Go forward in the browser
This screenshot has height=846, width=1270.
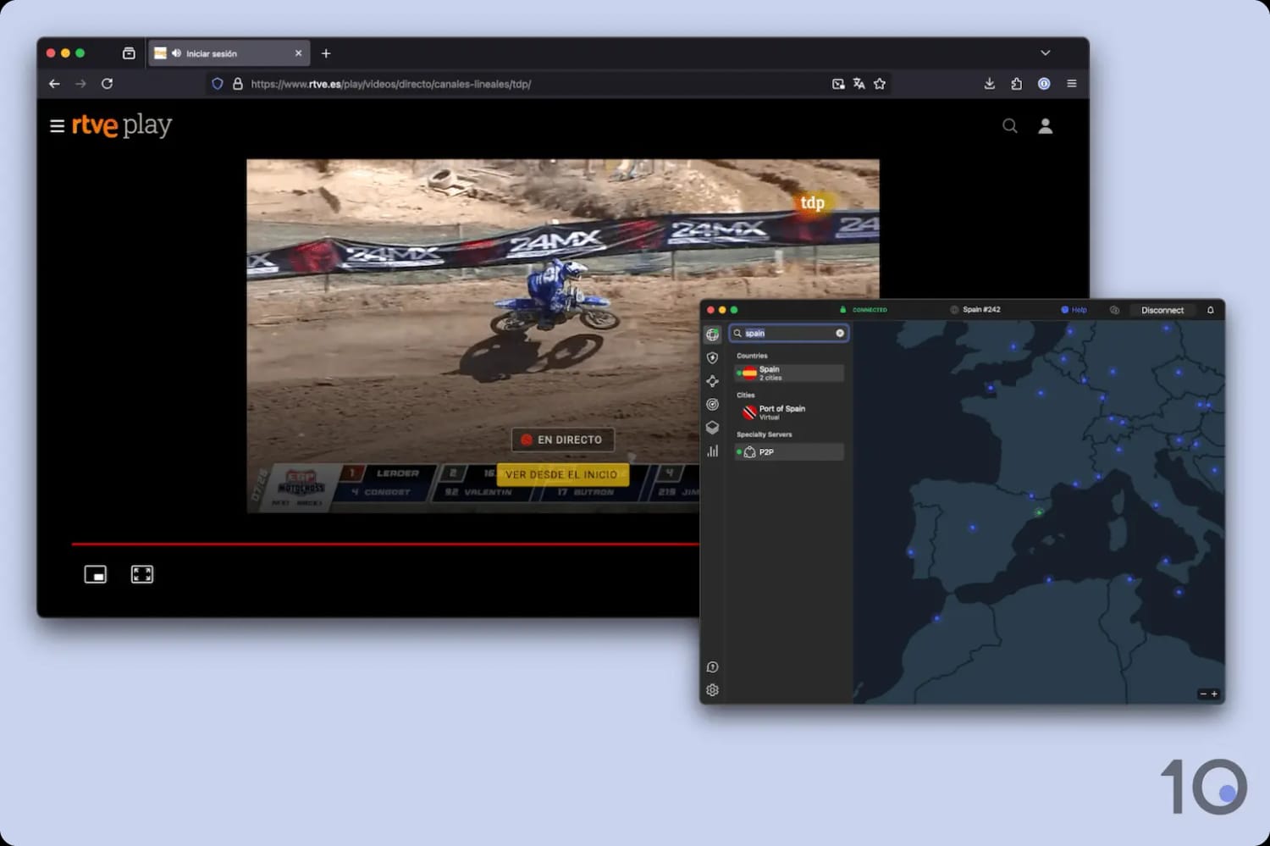80,84
